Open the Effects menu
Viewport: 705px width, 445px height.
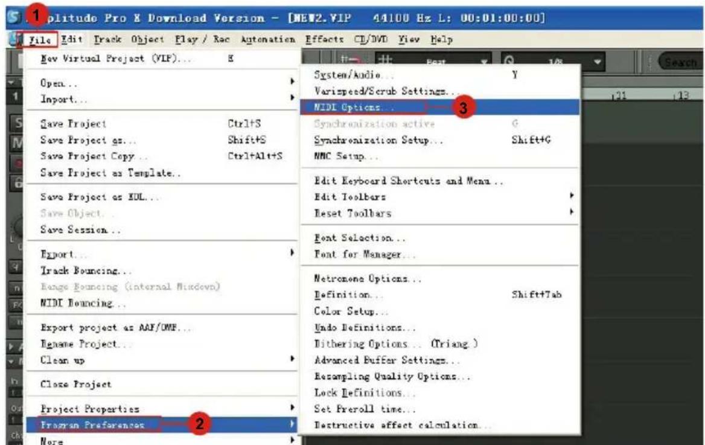pos(324,40)
